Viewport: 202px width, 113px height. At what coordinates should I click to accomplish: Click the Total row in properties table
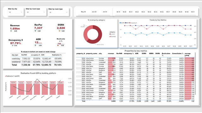tap(135, 101)
